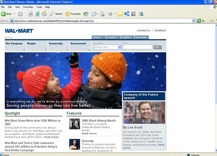This screenshot has width=217, height=156.
Task: Click the Research book icon in toolbar
Action: click(133, 14)
